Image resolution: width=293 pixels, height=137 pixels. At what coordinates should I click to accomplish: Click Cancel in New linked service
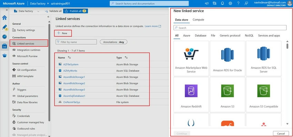click(x=281, y=134)
